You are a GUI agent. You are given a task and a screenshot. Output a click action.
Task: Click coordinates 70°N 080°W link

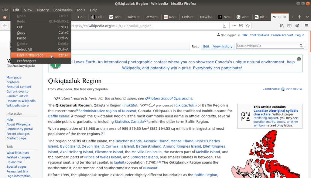click(294, 89)
